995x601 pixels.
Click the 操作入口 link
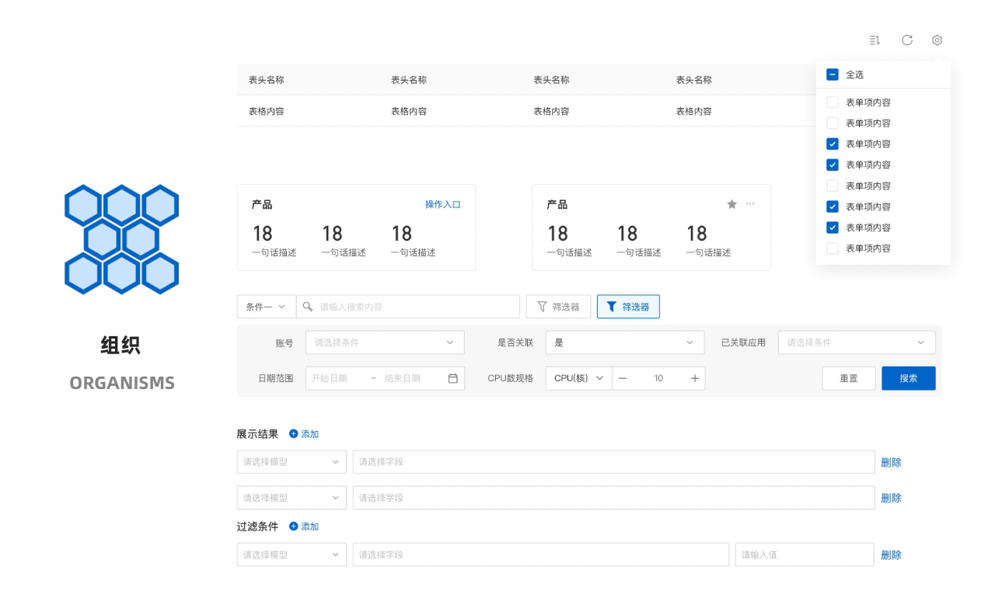(443, 204)
